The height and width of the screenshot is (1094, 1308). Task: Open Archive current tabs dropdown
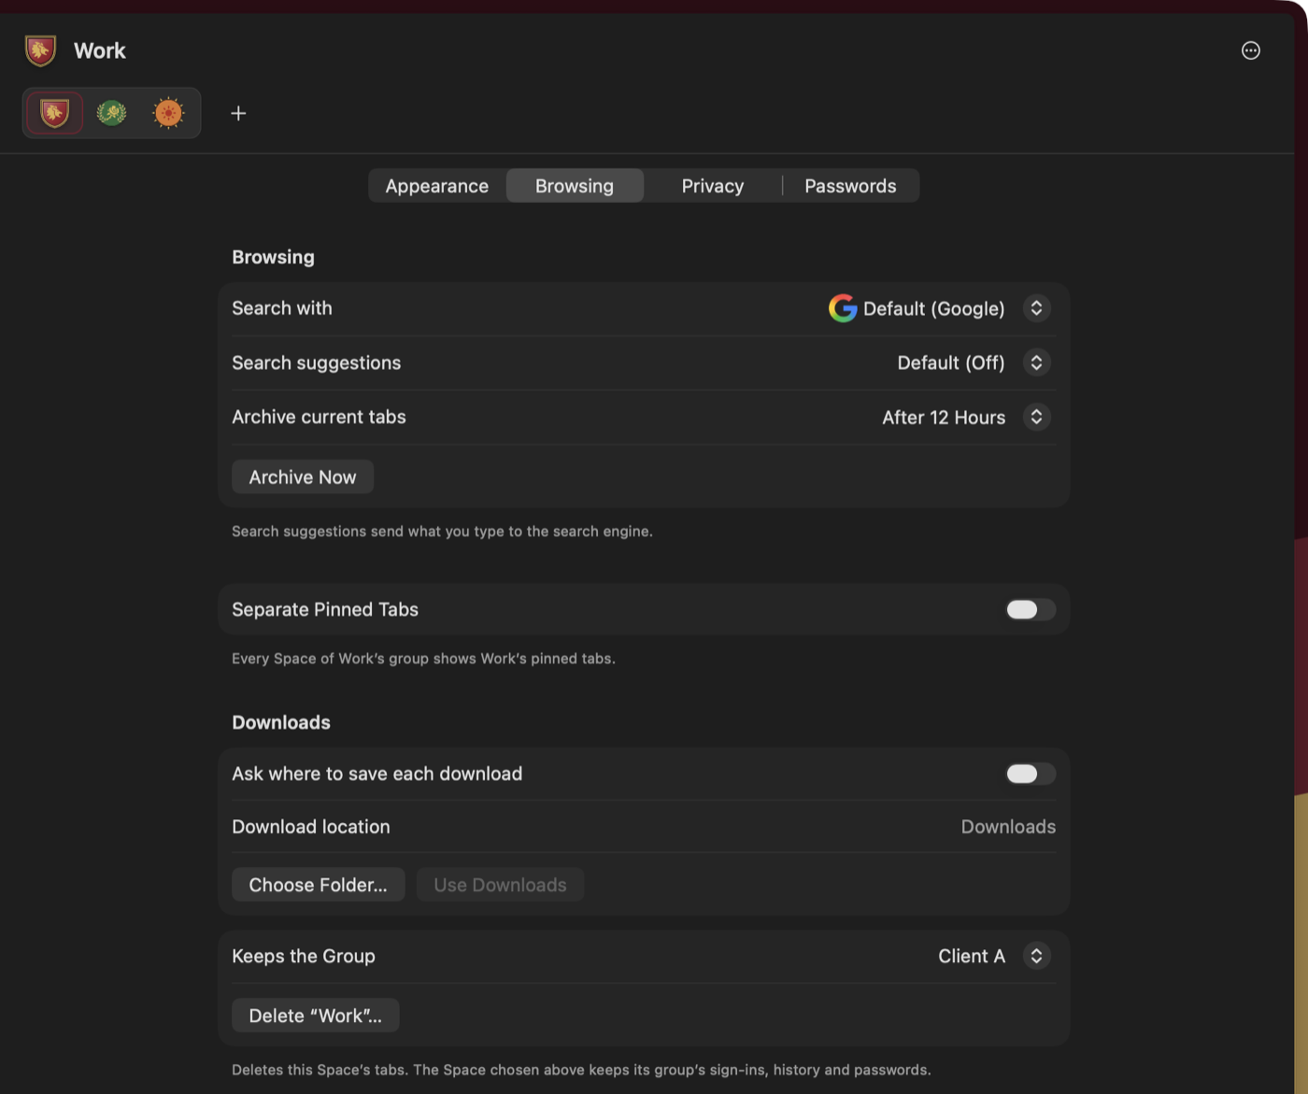coord(1036,417)
